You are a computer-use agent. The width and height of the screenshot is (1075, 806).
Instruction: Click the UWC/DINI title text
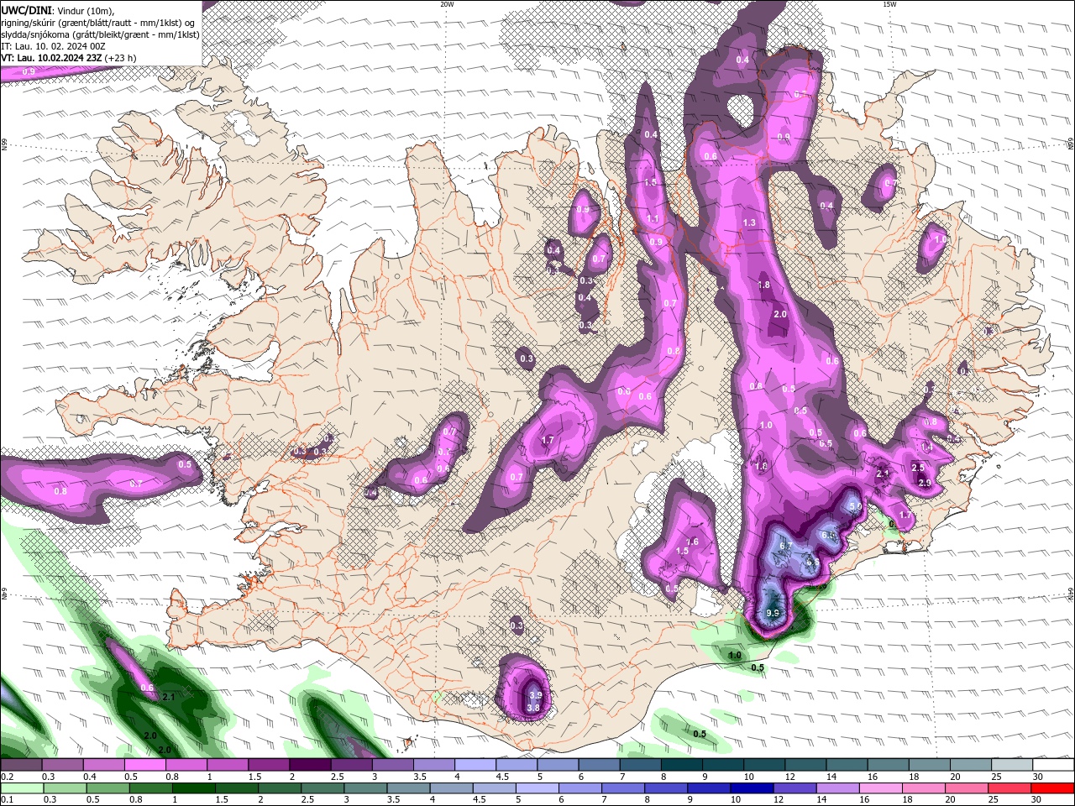click(26, 10)
